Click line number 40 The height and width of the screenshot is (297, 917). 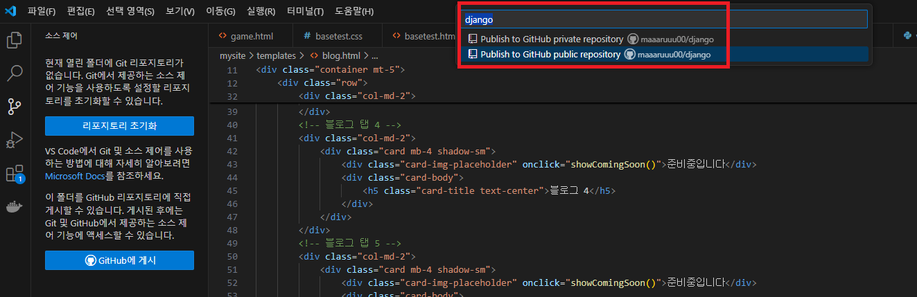click(232, 125)
